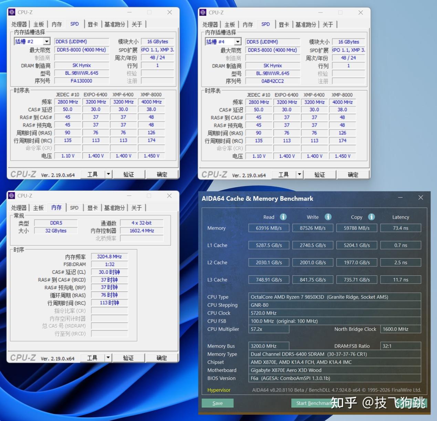Click CPU-Z app icon in slot #4 window
This screenshot has height=421, width=437.
203,12
